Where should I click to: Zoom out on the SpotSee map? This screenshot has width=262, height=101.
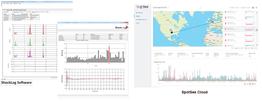(x=155, y=15)
